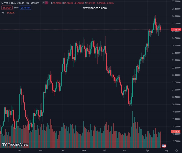Click the Oct label on time axis

tap(19, 150)
